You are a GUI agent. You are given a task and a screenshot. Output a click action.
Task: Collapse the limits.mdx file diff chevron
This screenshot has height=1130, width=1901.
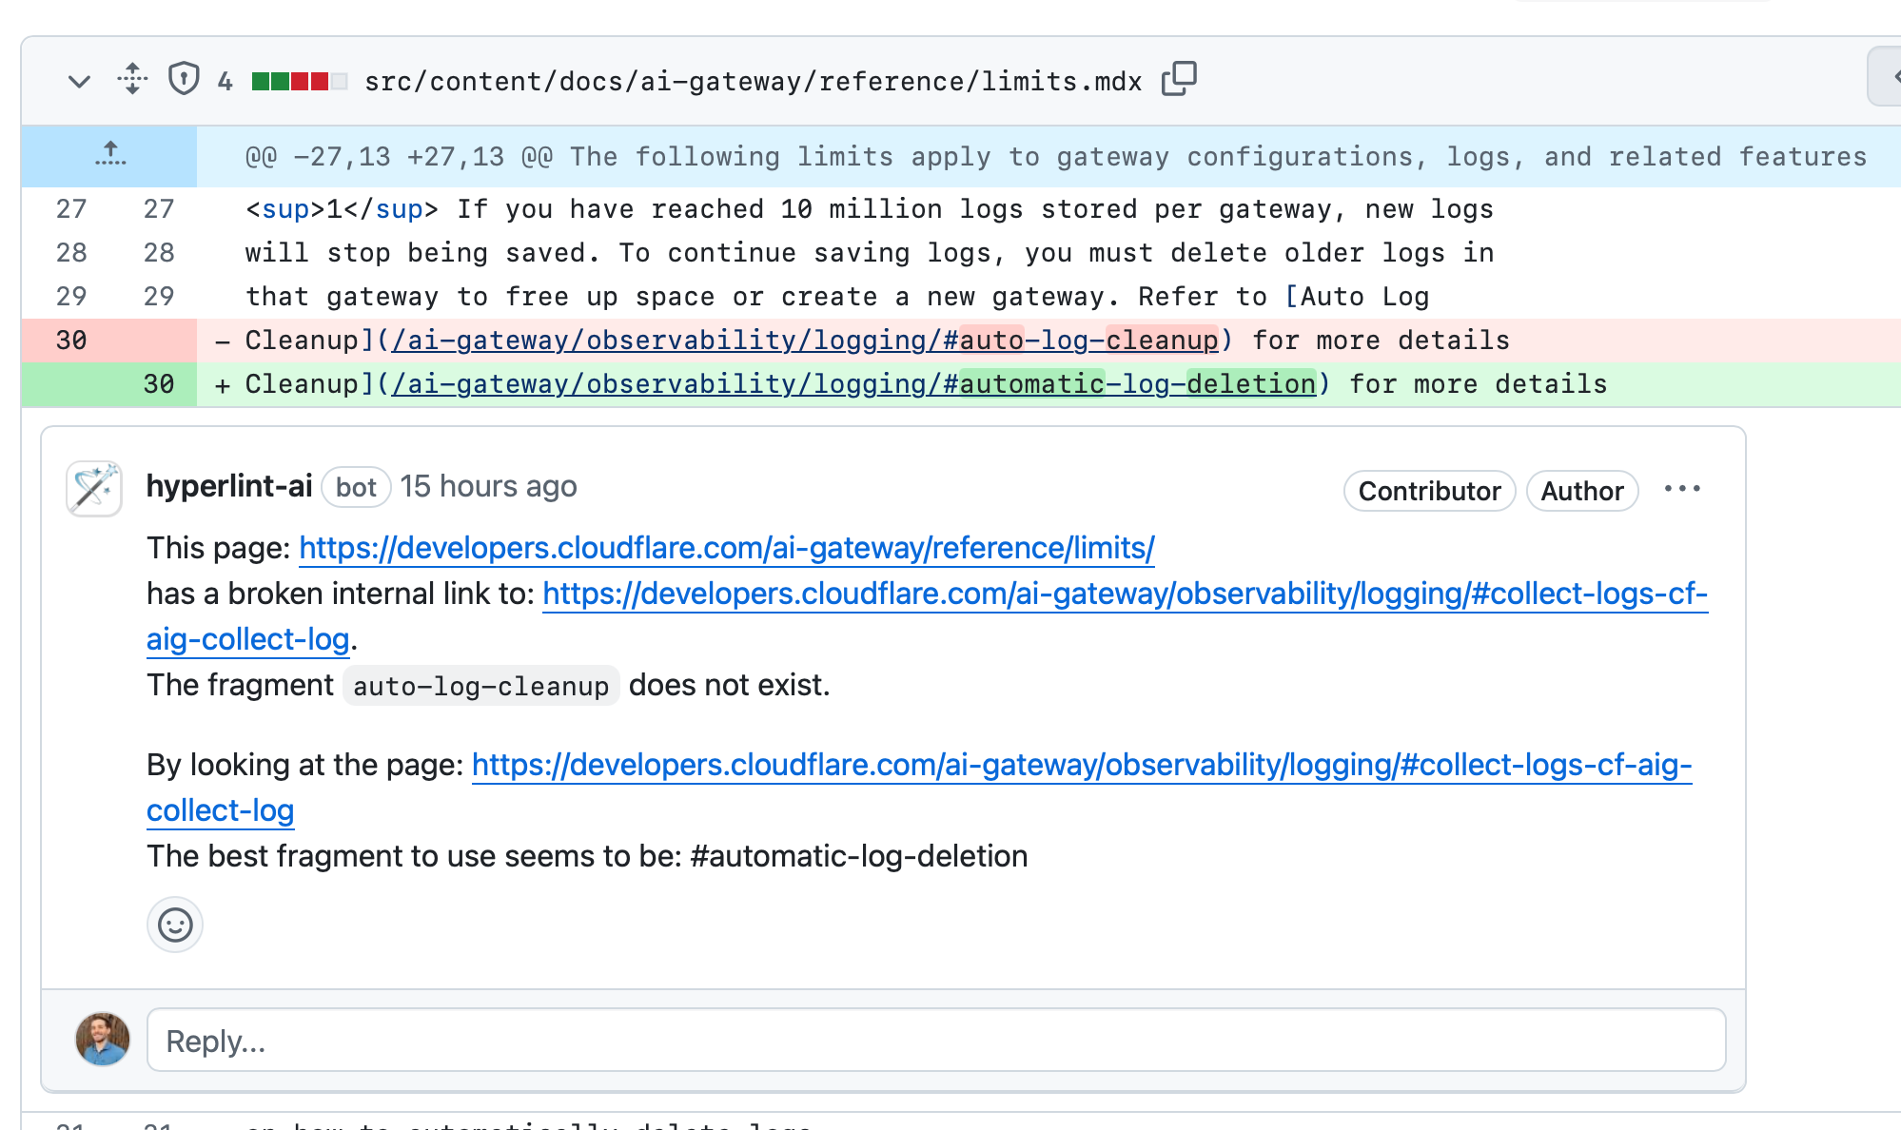coord(79,82)
